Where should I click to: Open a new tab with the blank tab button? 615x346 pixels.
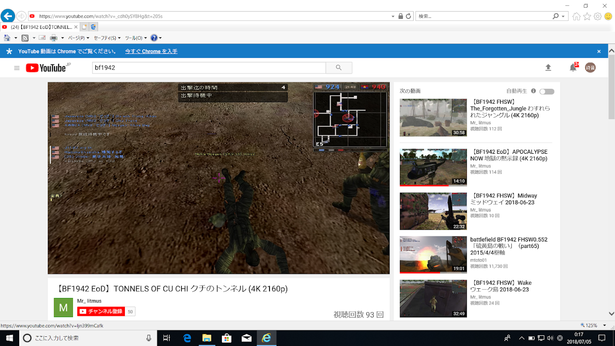[x=84, y=27]
